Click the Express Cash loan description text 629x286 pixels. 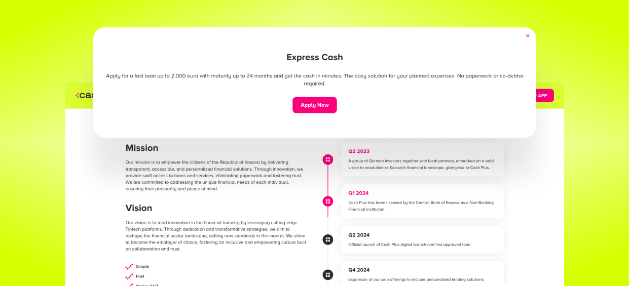314,79
